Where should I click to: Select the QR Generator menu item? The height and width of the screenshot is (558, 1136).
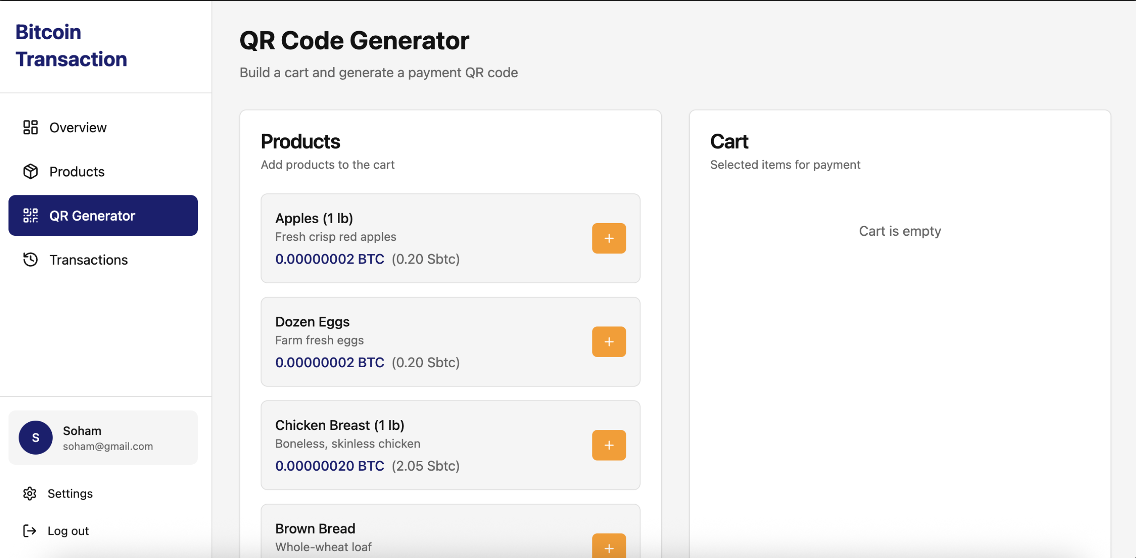tap(92, 216)
